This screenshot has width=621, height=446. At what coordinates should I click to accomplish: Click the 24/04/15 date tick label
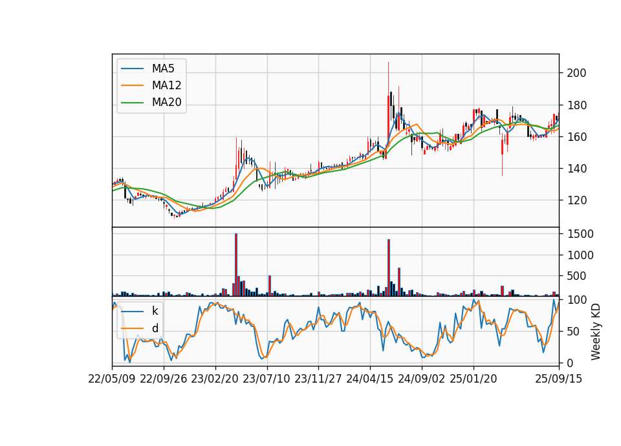(x=370, y=379)
